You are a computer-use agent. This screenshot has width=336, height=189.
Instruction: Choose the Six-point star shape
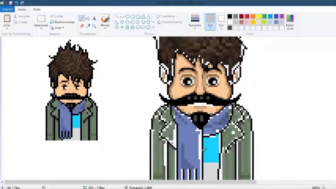pyautogui.click(x=133, y=27)
